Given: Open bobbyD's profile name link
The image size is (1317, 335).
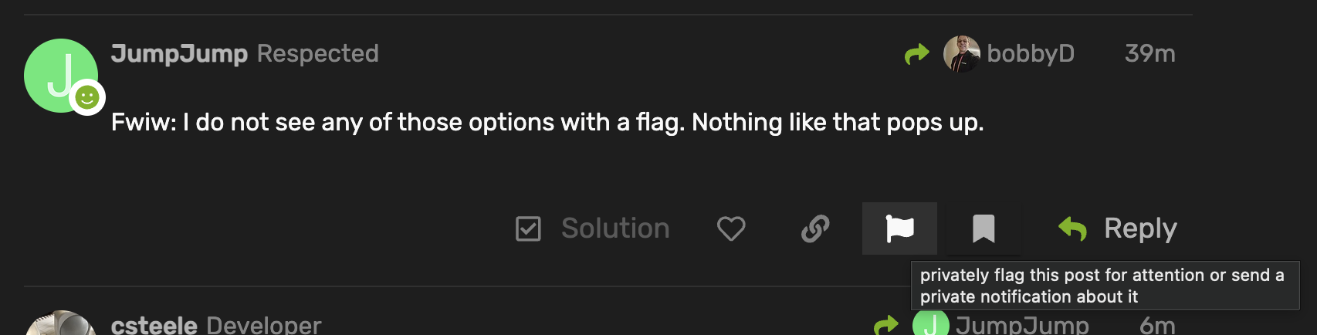Looking at the screenshot, I should [1031, 53].
